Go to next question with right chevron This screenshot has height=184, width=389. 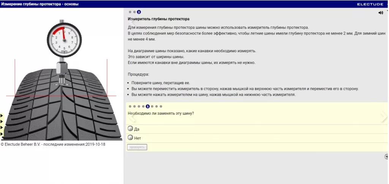pyautogui.click(x=384, y=117)
